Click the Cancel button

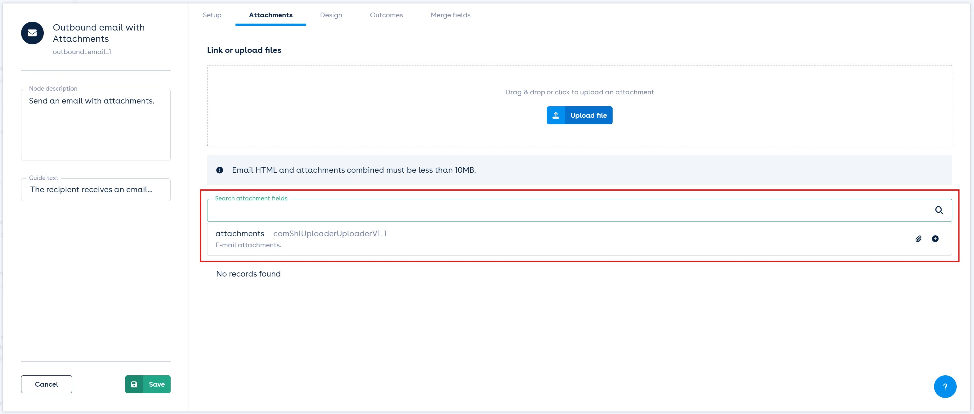click(x=47, y=384)
